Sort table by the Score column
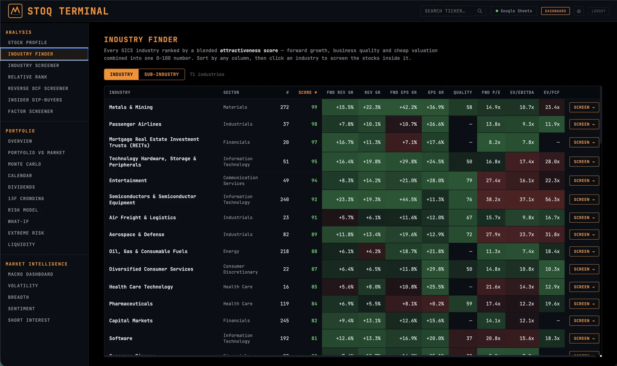This screenshot has height=366, width=617. tap(308, 92)
